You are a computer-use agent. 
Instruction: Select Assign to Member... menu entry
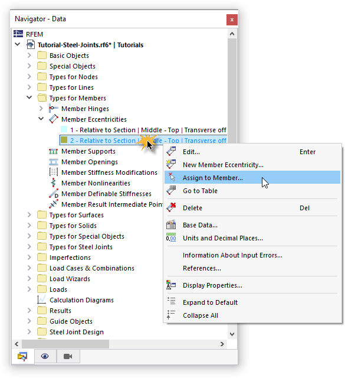pyautogui.click(x=252, y=177)
